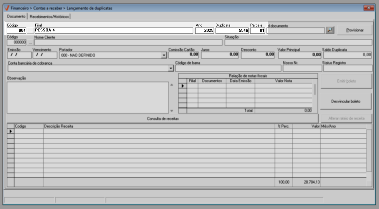Screen dimensions: 379x209
Task: Click the Ano field showing 2025
Action: (205, 31)
